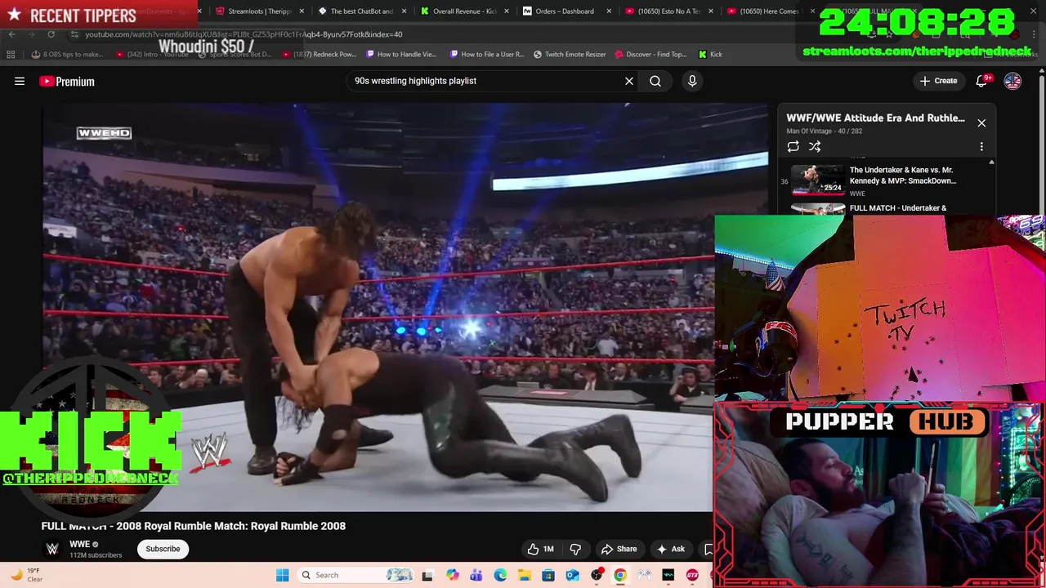The width and height of the screenshot is (1046, 588).
Task: Click Create button in YouTube header
Action: point(938,81)
